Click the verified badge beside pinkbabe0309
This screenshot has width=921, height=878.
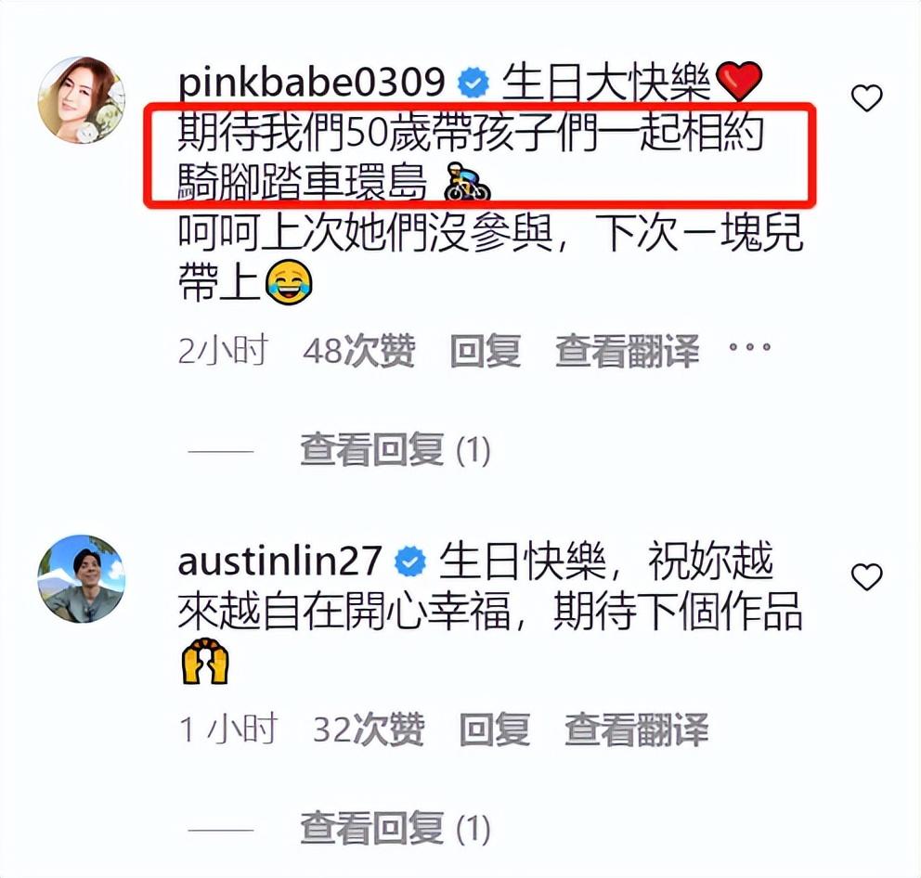pos(473,83)
